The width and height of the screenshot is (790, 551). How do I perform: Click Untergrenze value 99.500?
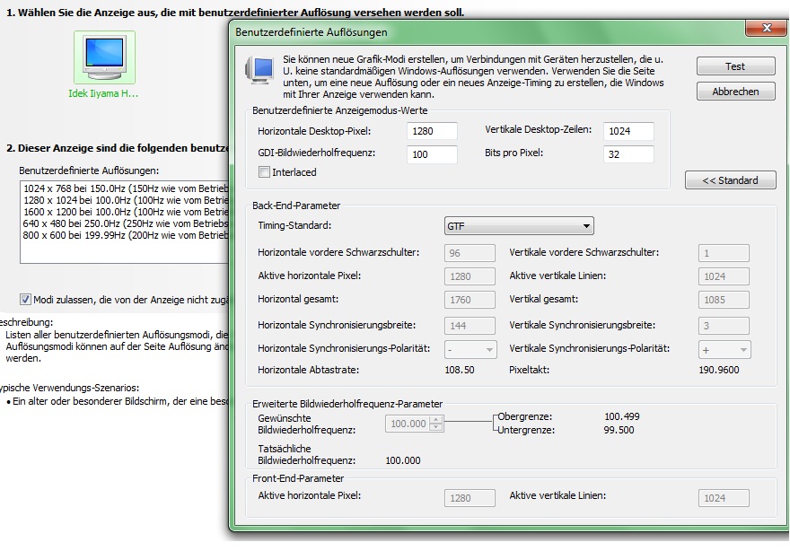[619, 430]
